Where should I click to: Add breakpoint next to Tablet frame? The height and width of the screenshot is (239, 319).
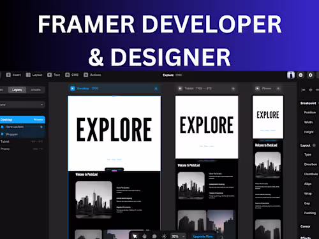click(x=234, y=89)
